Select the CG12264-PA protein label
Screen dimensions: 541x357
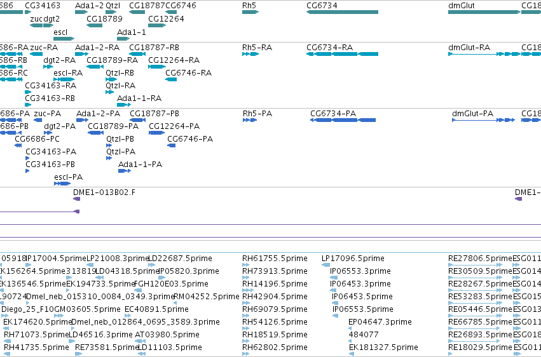174,126
